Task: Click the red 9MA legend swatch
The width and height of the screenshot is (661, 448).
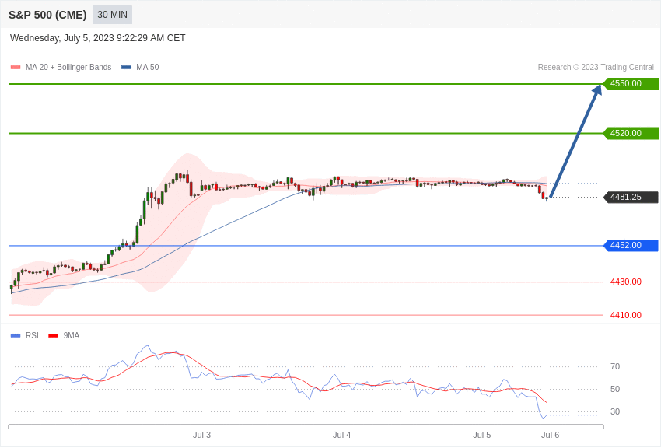Action: coord(54,336)
